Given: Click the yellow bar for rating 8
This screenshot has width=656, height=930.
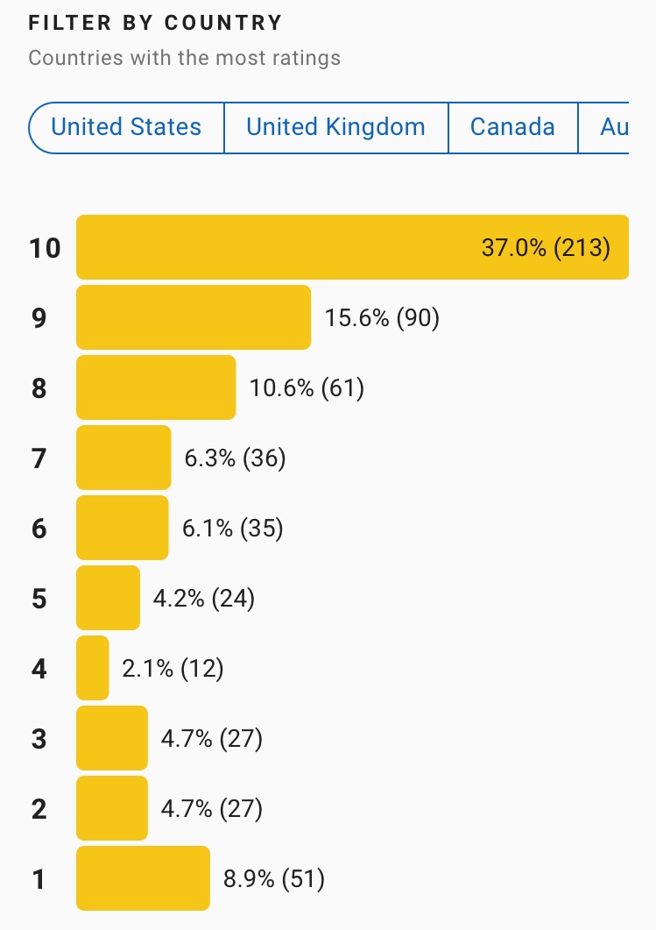Looking at the screenshot, I should tap(156, 387).
